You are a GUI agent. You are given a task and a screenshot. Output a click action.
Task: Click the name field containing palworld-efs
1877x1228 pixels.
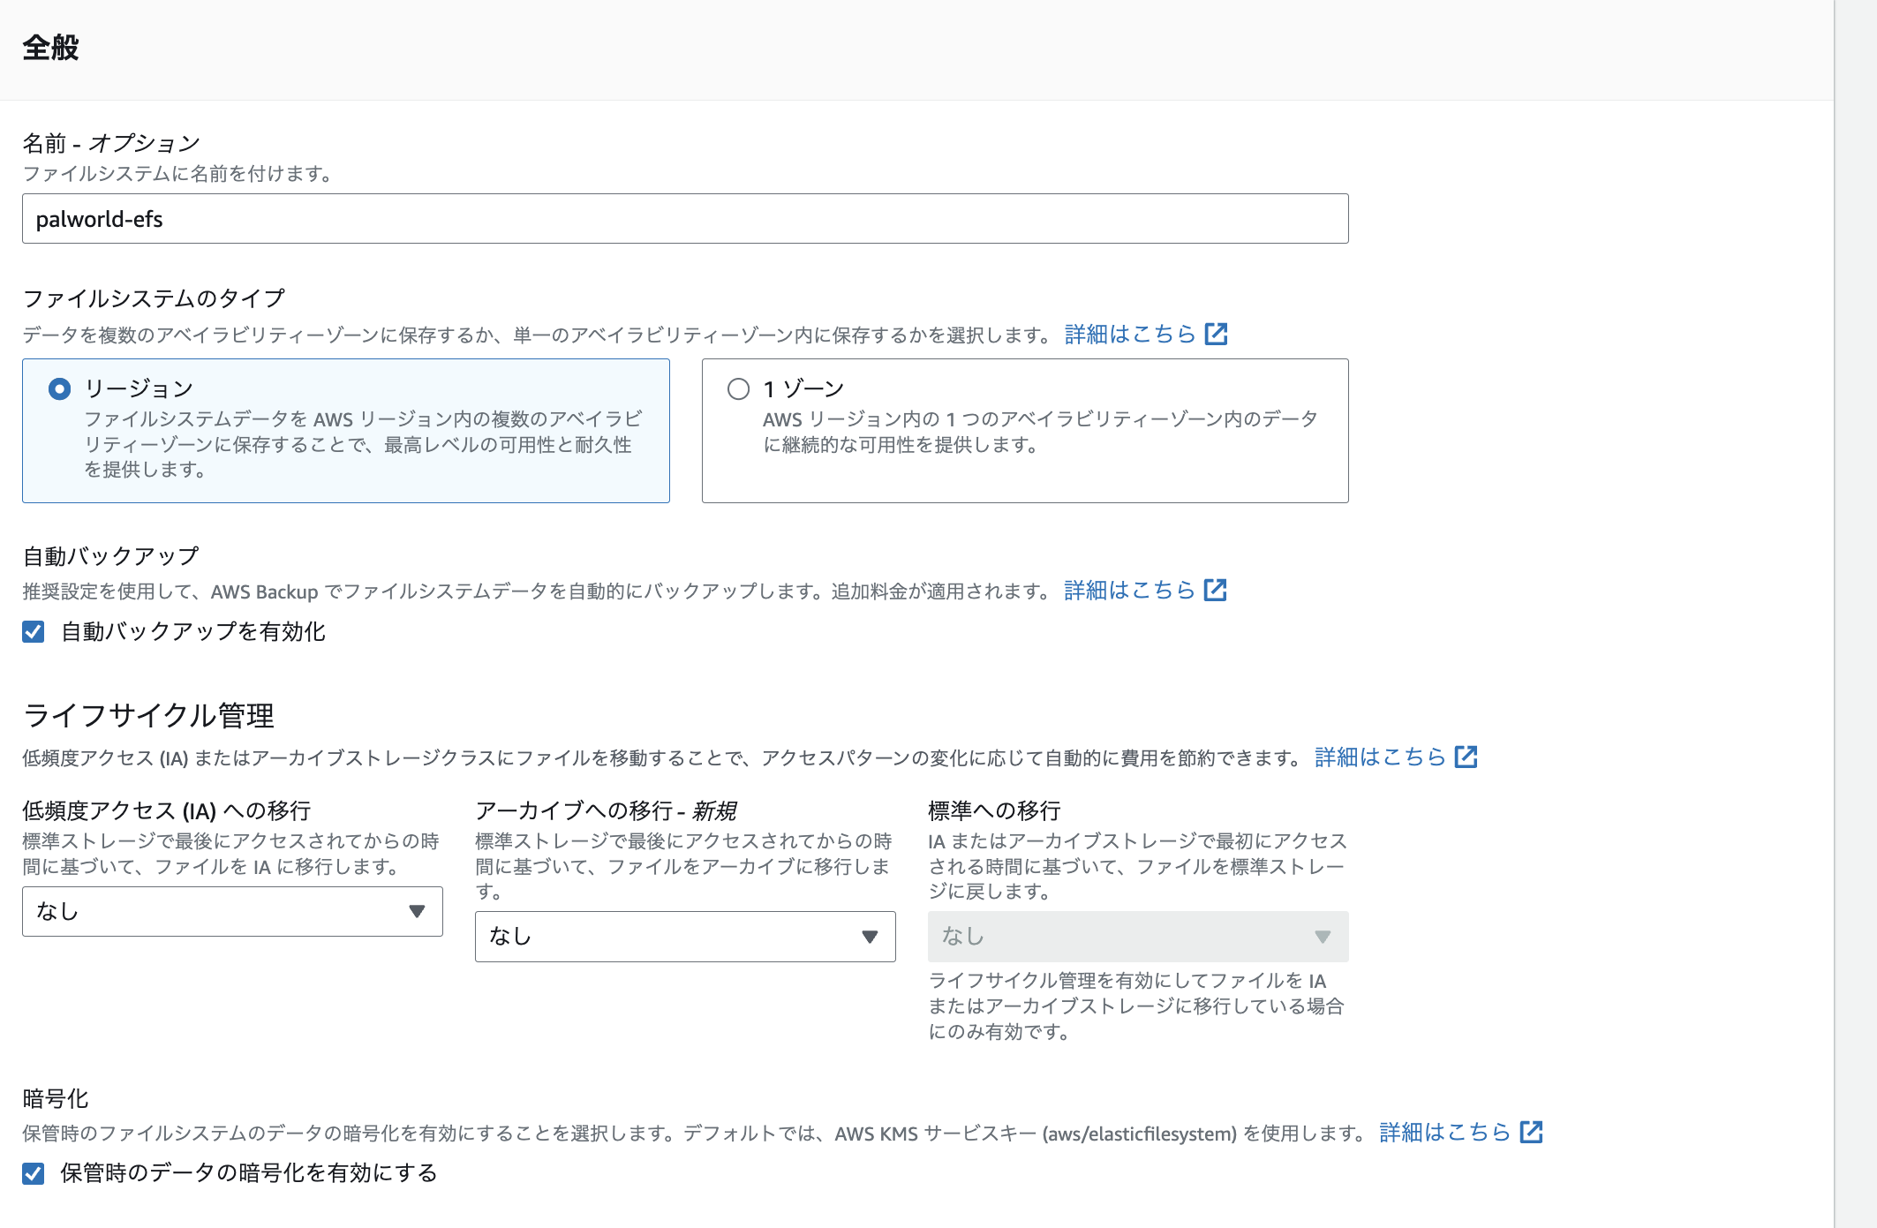click(x=684, y=219)
